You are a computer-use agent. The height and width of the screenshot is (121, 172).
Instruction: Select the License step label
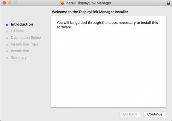(17, 31)
